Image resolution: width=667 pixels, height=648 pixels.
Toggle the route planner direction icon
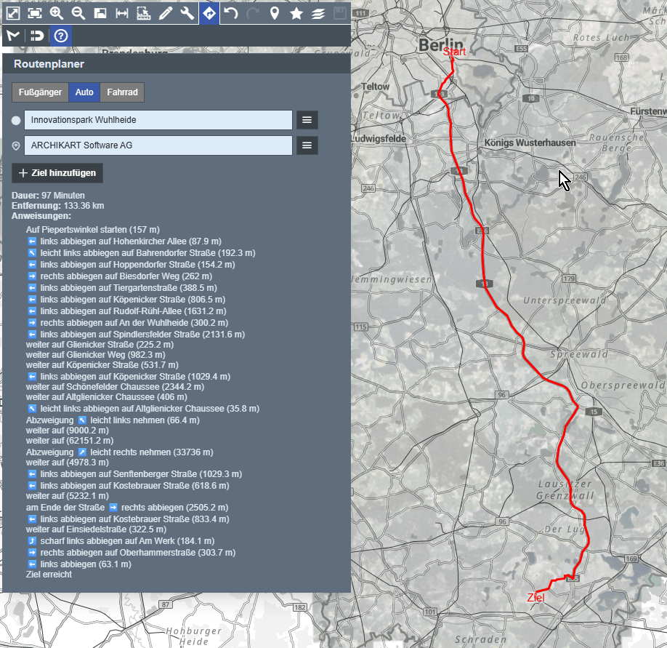(209, 13)
